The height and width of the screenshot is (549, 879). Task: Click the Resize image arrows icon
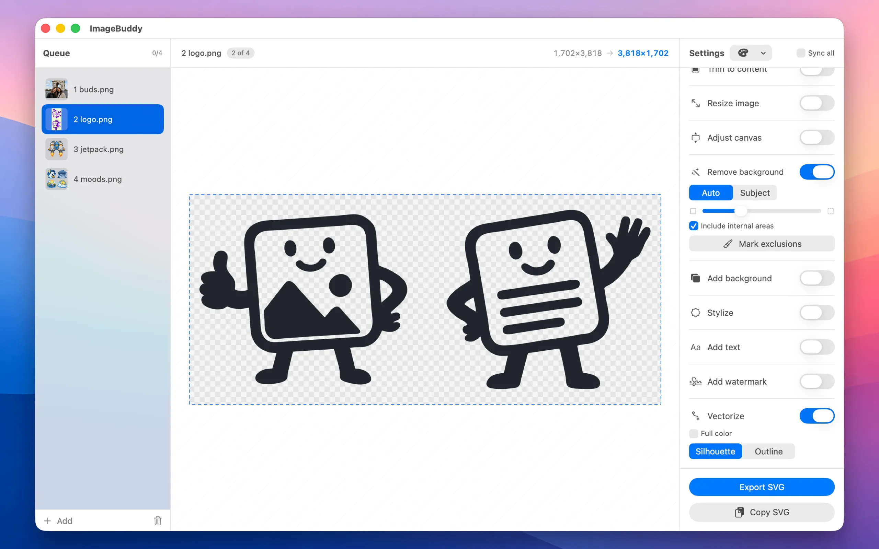tap(695, 103)
